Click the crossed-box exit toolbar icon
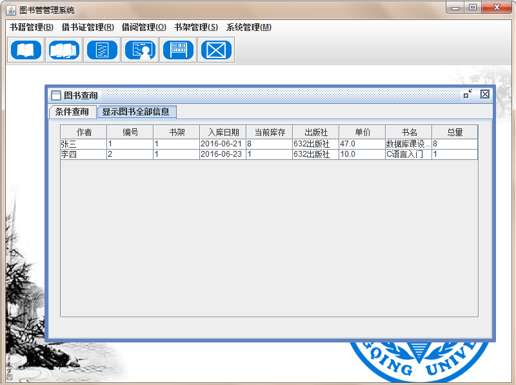This screenshot has height=385, width=516. coord(216,50)
